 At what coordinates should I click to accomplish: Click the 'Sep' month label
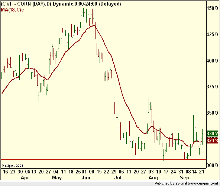(184, 178)
